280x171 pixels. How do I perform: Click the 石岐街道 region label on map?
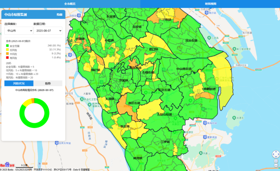pos(148,72)
